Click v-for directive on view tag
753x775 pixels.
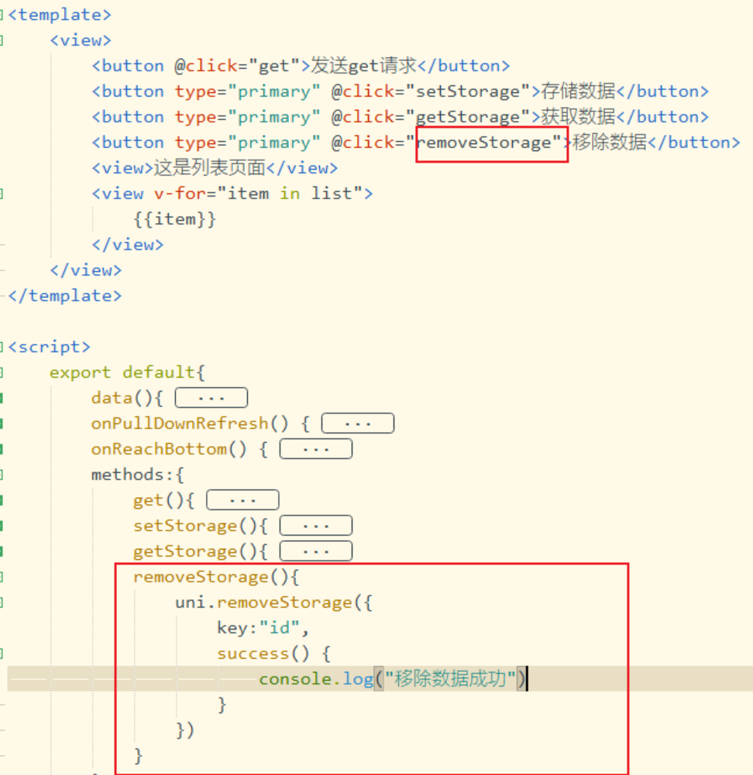[x=180, y=194]
